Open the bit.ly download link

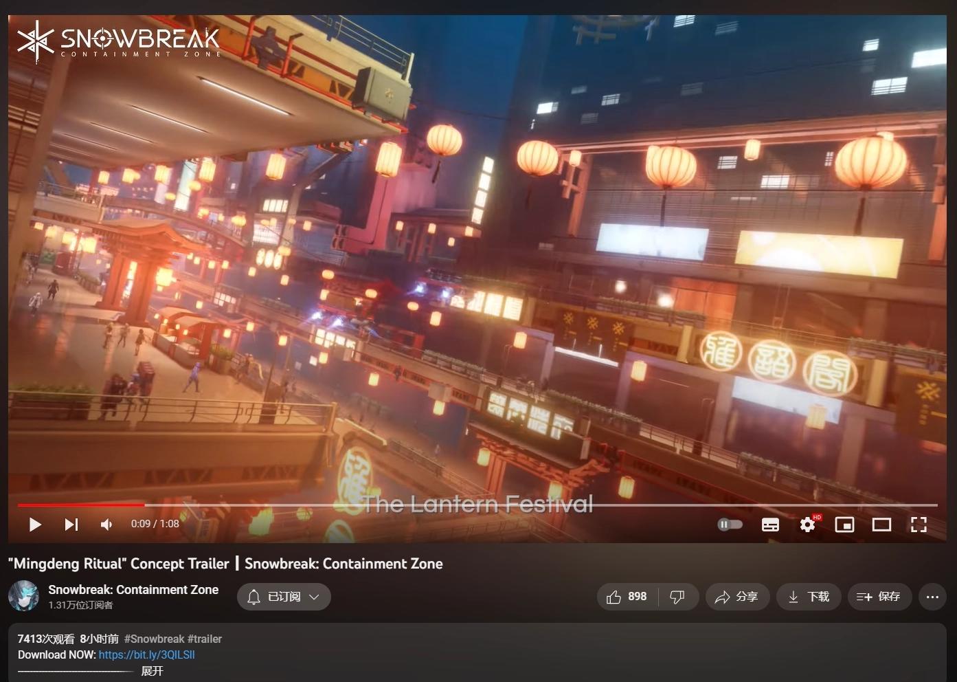146,654
